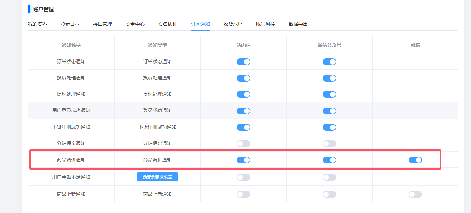Select 投诉处理通知 in the 通知类型 column
This screenshot has width=471, height=213.
pyautogui.click(x=157, y=78)
